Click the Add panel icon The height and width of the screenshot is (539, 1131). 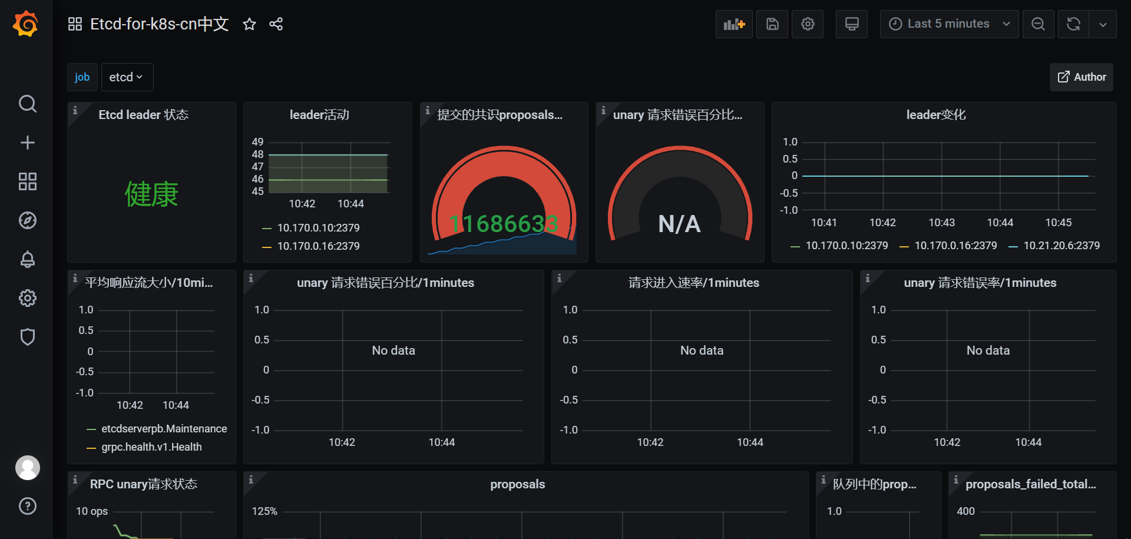734,24
